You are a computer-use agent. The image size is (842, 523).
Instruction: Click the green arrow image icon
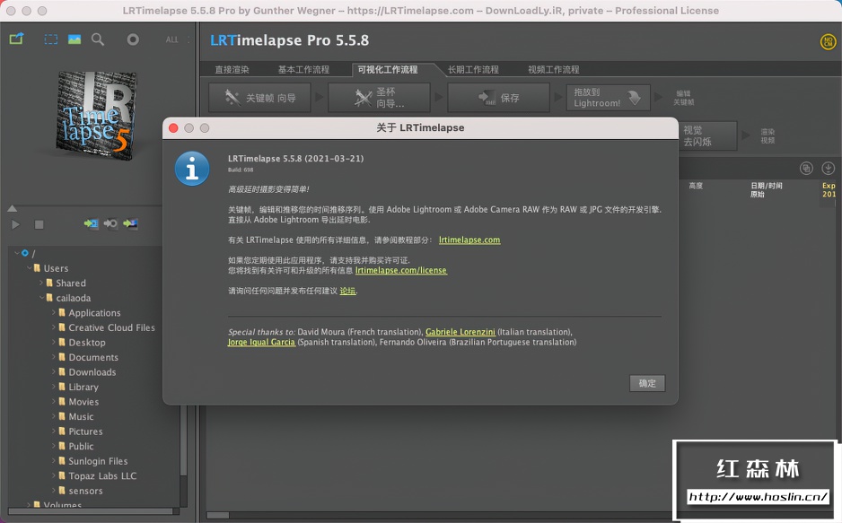pos(130,223)
